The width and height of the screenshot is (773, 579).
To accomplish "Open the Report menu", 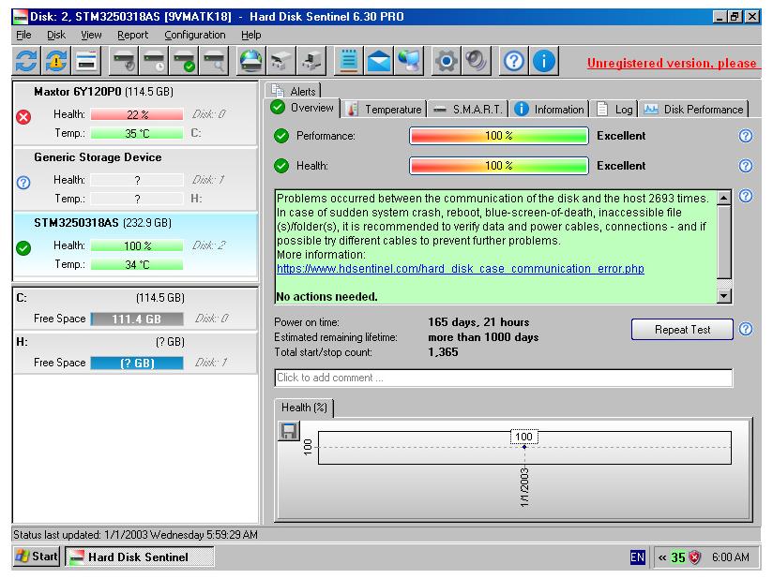I will tap(132, 35).
